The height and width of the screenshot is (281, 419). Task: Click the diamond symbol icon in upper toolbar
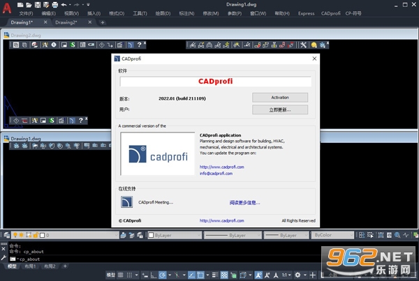101,45
